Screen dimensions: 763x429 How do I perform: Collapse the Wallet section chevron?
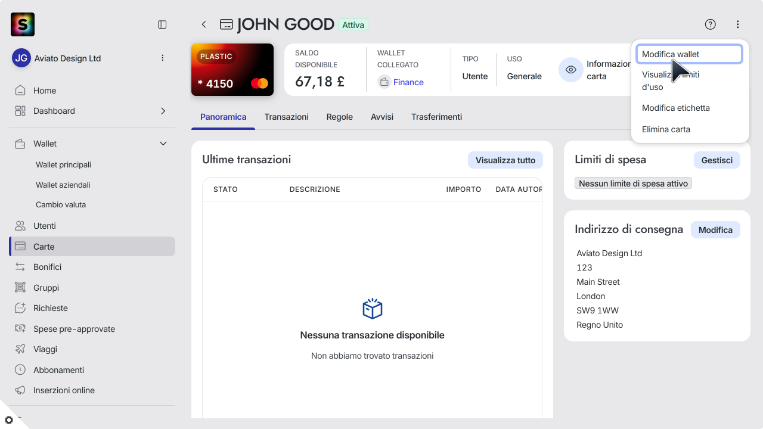tap(163, 144)
